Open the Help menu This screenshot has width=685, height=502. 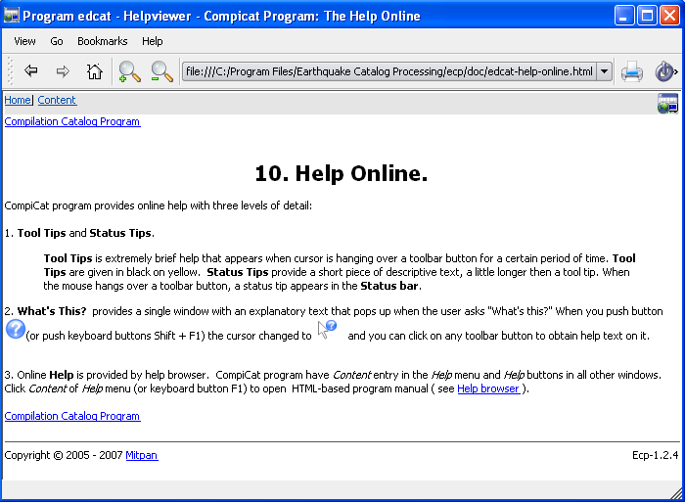(152, 41)
